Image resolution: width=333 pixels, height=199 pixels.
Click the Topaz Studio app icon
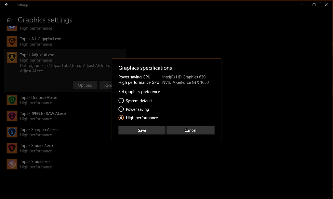(12, 164)
